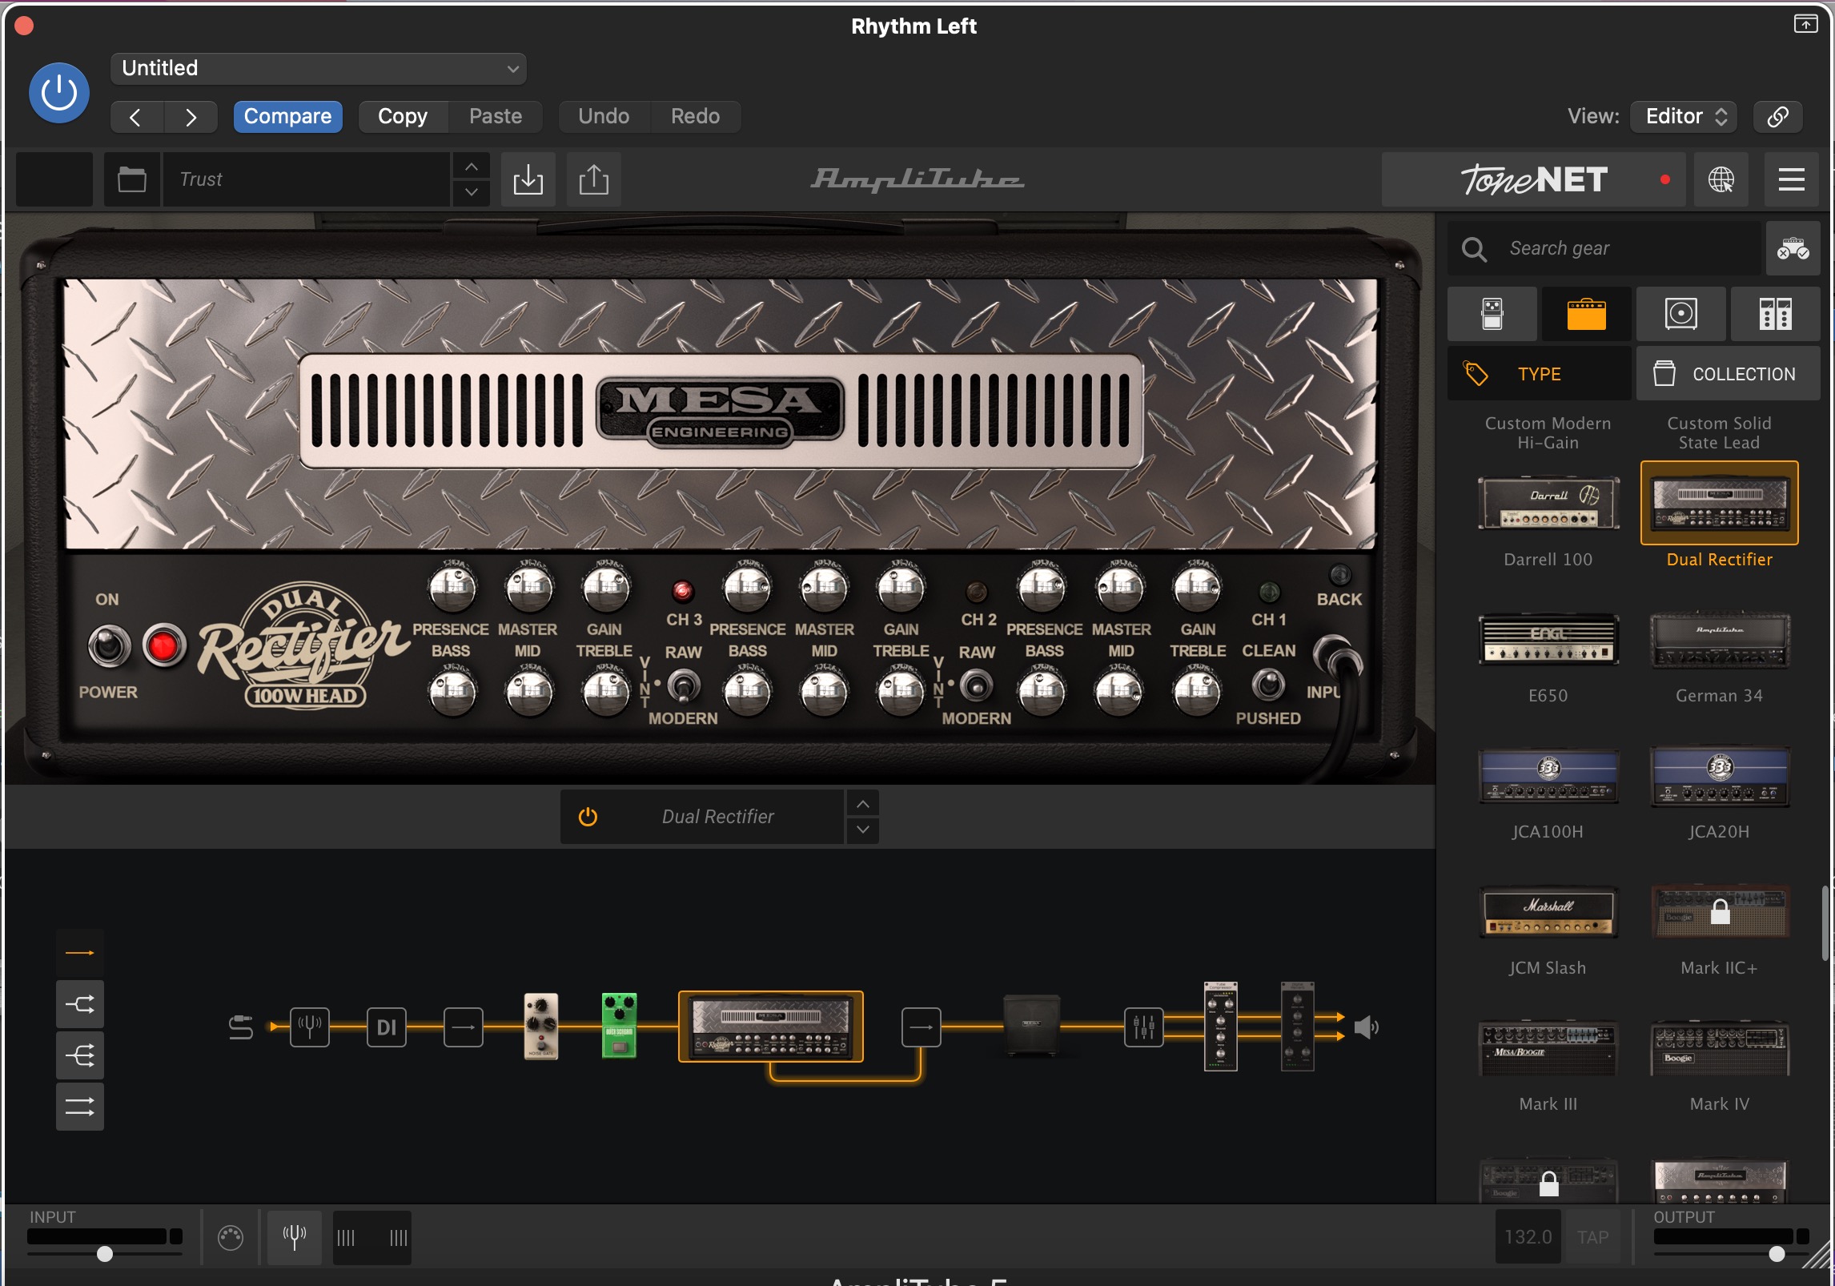Select the Dual Rectifier amp thumbnail
The image size is (1835, 1286).
(1719, 504)
